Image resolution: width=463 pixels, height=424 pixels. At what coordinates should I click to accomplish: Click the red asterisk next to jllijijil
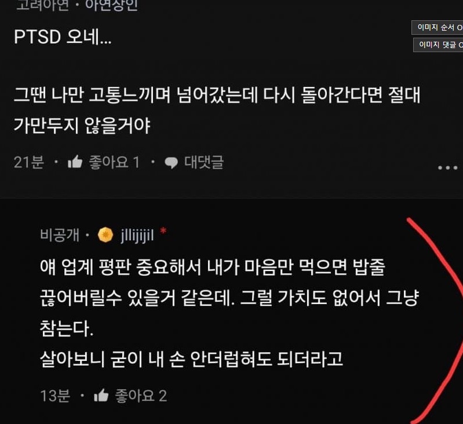pos(163,231)
